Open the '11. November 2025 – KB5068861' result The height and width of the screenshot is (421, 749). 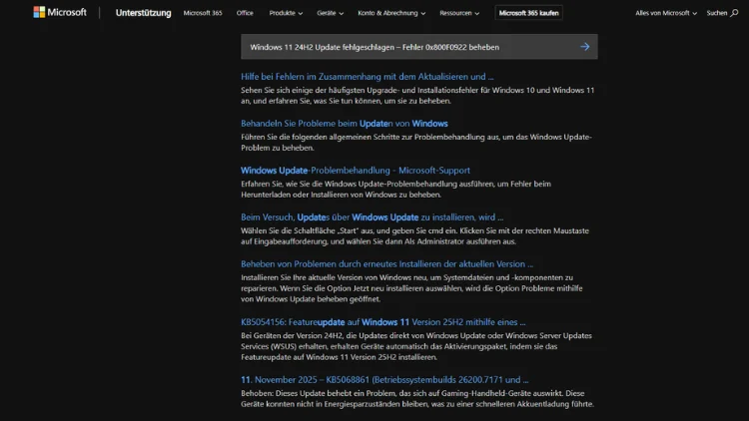coord(384,379)
